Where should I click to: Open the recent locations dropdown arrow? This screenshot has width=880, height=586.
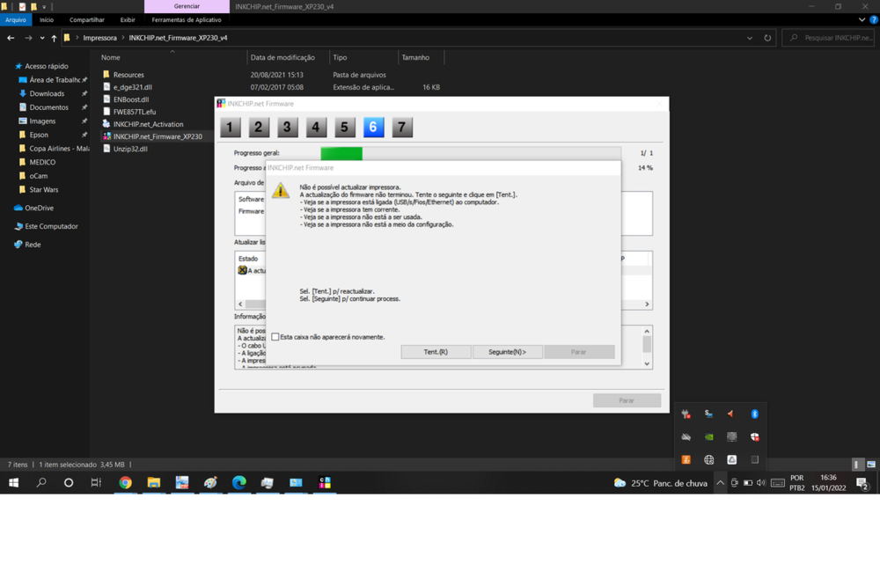(x=41, y=38)
